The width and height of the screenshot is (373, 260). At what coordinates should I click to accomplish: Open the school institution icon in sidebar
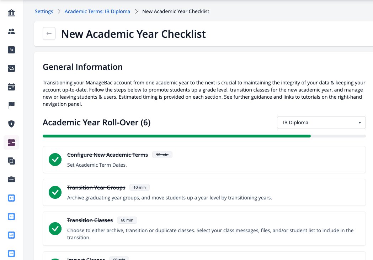pos(11,12)
